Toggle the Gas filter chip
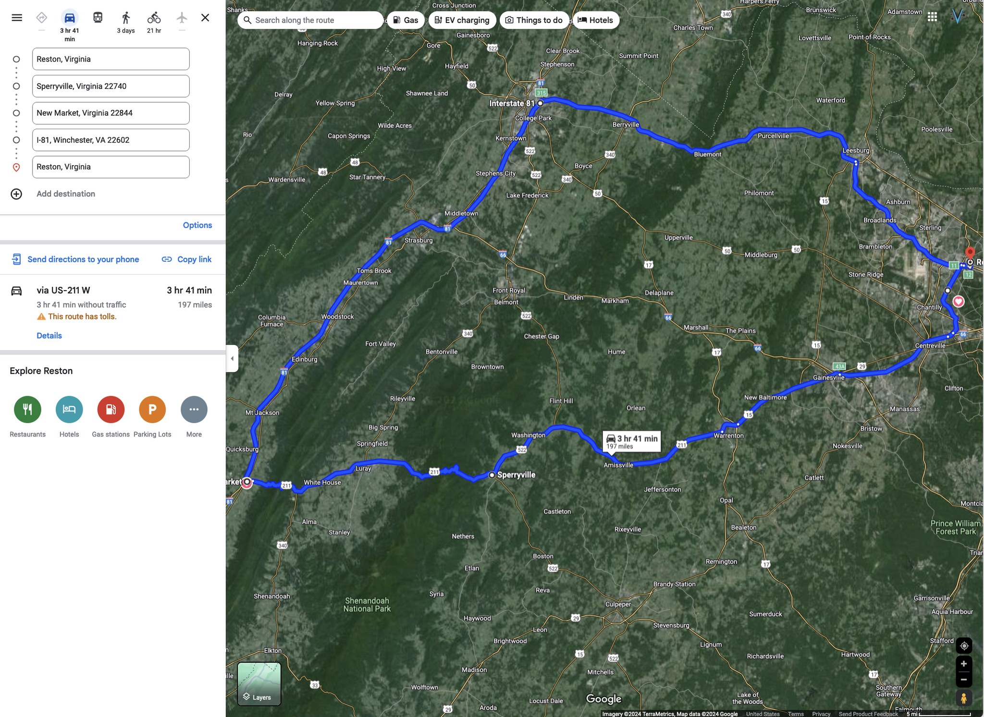984x717 pixels. [406, 20]
